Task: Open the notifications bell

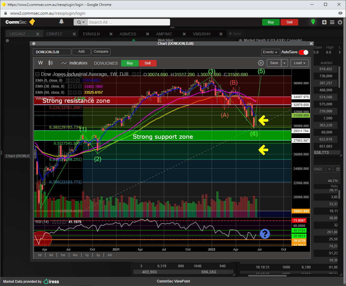Action: pyautogui.click(x=61, y=22)
